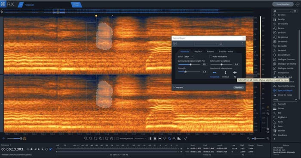Viewport: 301px width, 158px height.
Task: Toggle headphone monitoring icon in transport
Action: [x=28, y=149]
